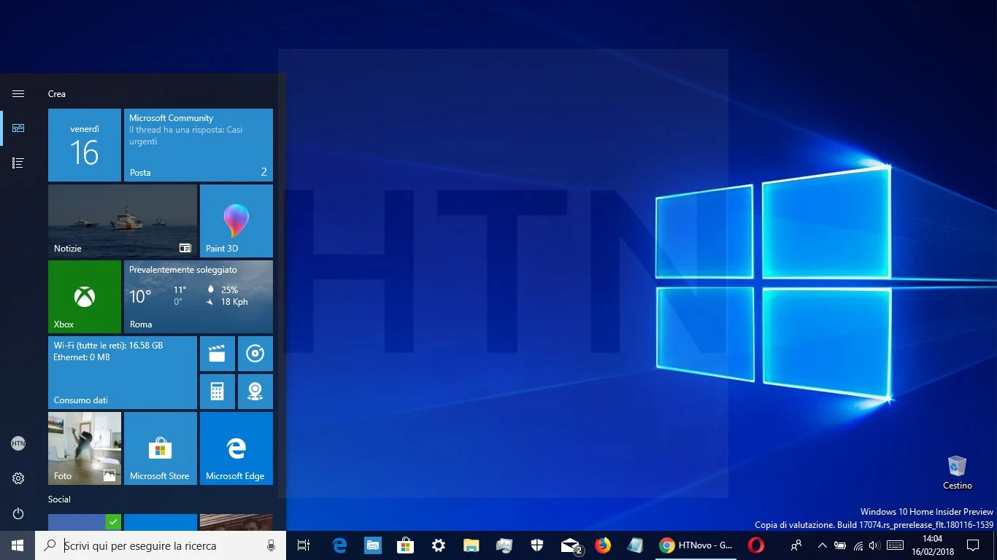Open the Film & TV clapperboard tile
The width and height of the screenshot is (997, 560).
click(218, 354)
